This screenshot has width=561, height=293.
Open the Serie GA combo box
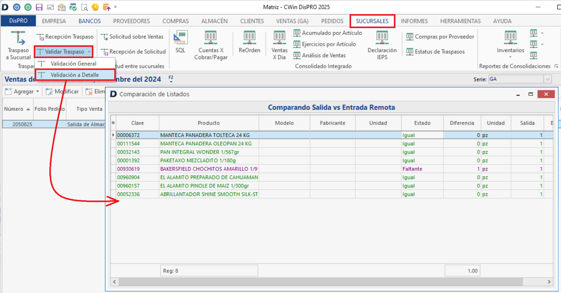pyautogui.click(x=520, y=79)
